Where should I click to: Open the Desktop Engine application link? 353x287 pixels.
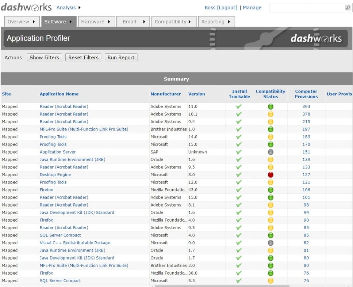pos(55,175)
